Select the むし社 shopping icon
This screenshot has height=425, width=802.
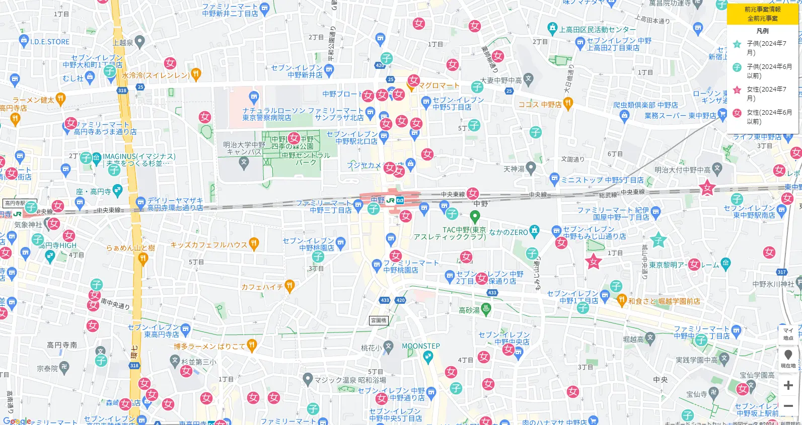point(90,77)
